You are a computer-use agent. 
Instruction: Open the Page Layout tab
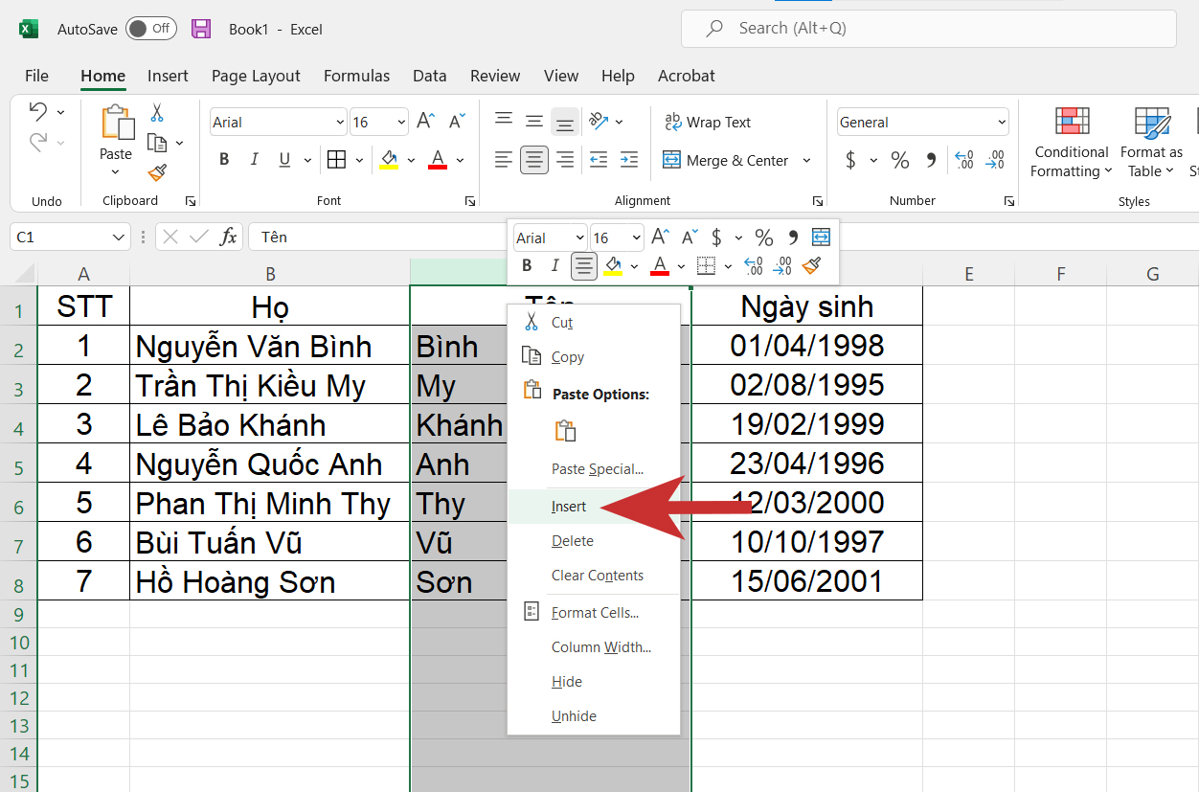click(256, 76)
